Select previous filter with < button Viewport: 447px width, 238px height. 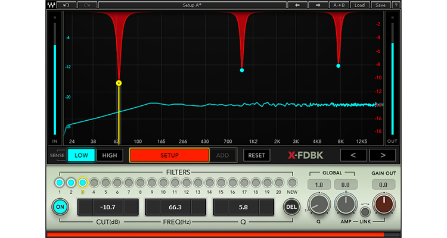353,155
